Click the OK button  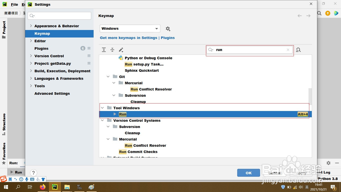249,173
